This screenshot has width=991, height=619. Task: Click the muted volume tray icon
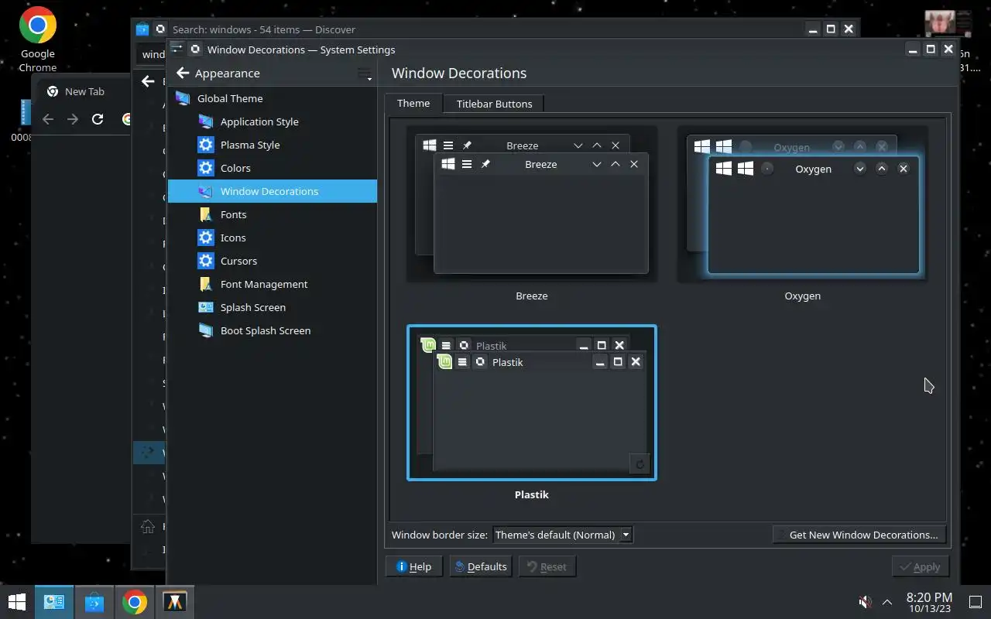point(865,602)
